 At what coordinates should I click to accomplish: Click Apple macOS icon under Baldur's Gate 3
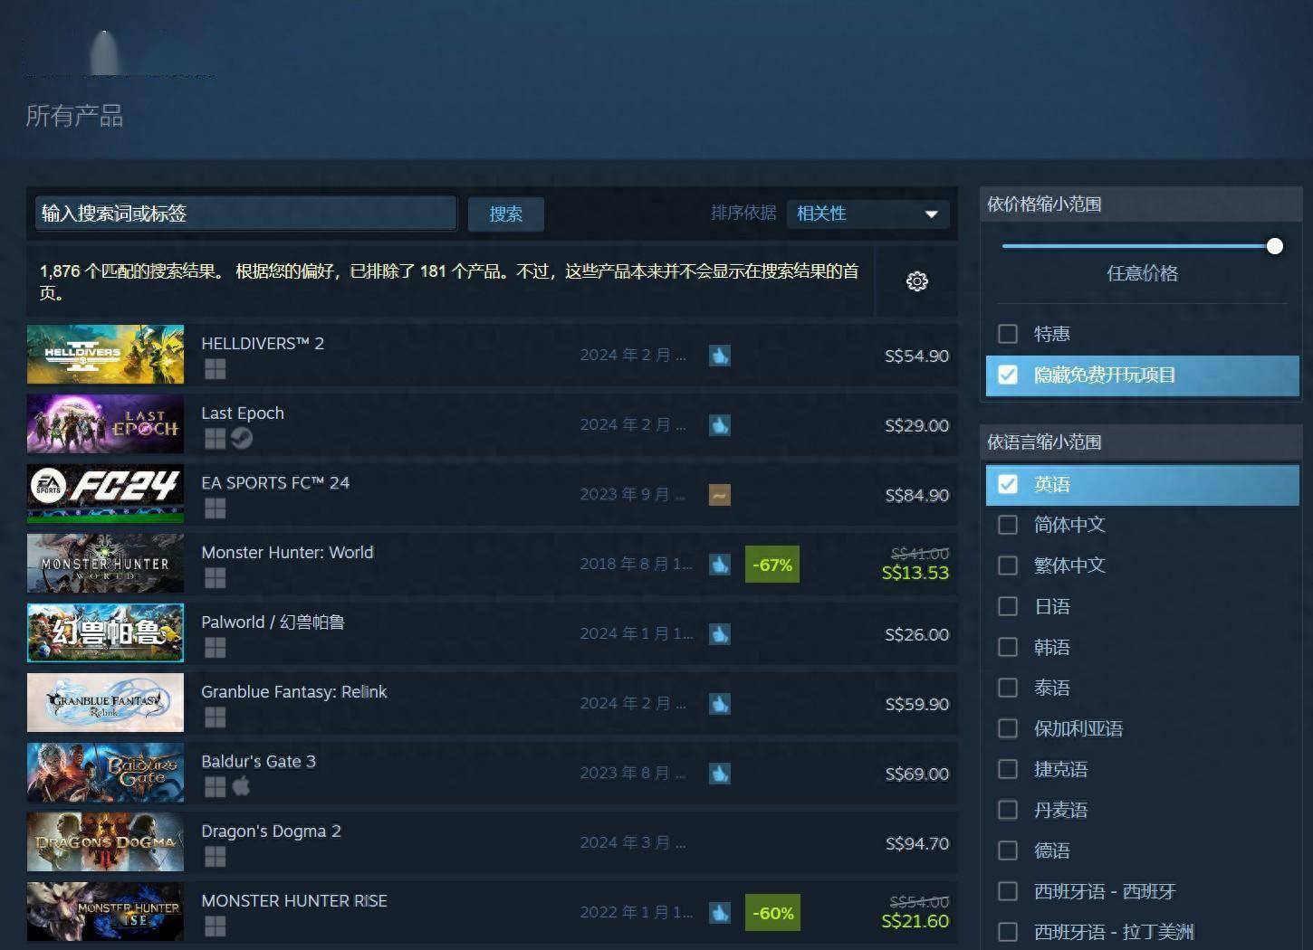(241, 786)
